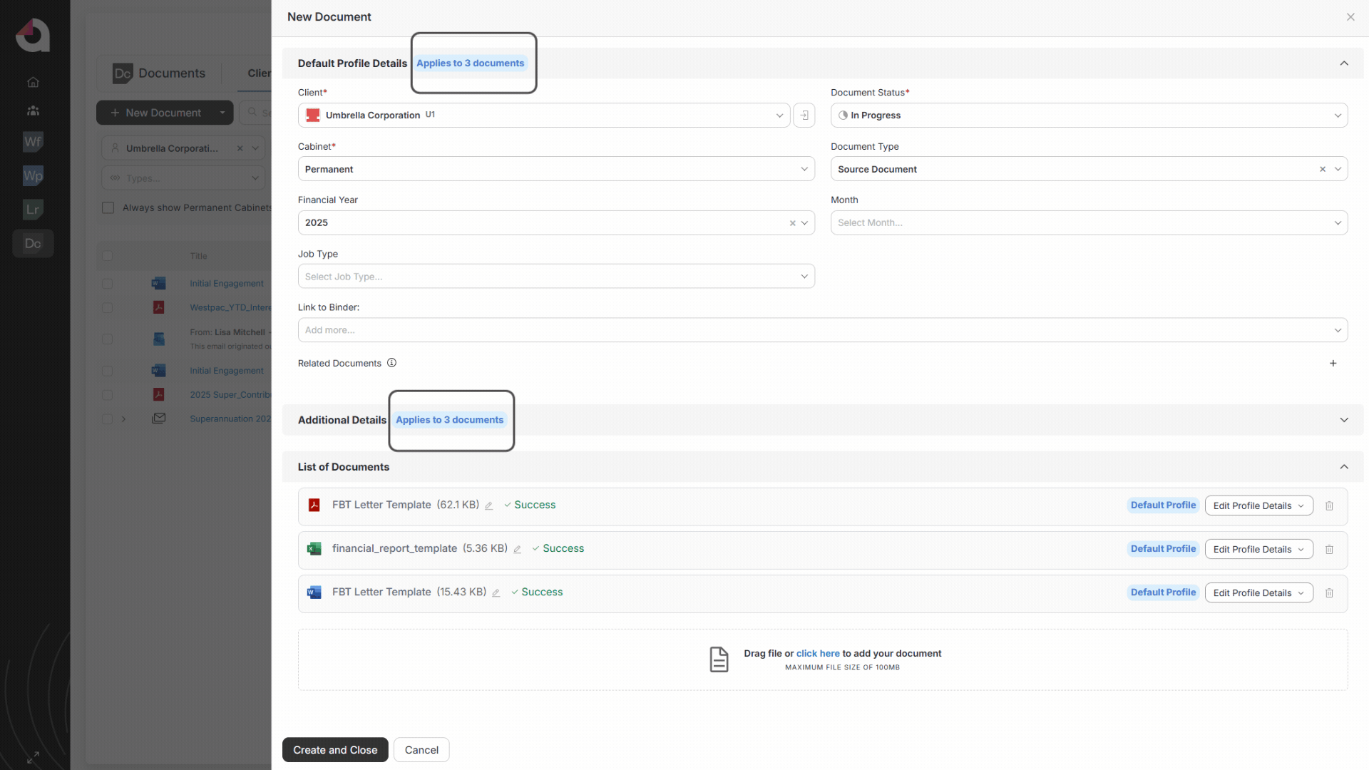The image size is (1369, 770).
Task: Open the Wf workflow module icon
Action: (33, 141)
